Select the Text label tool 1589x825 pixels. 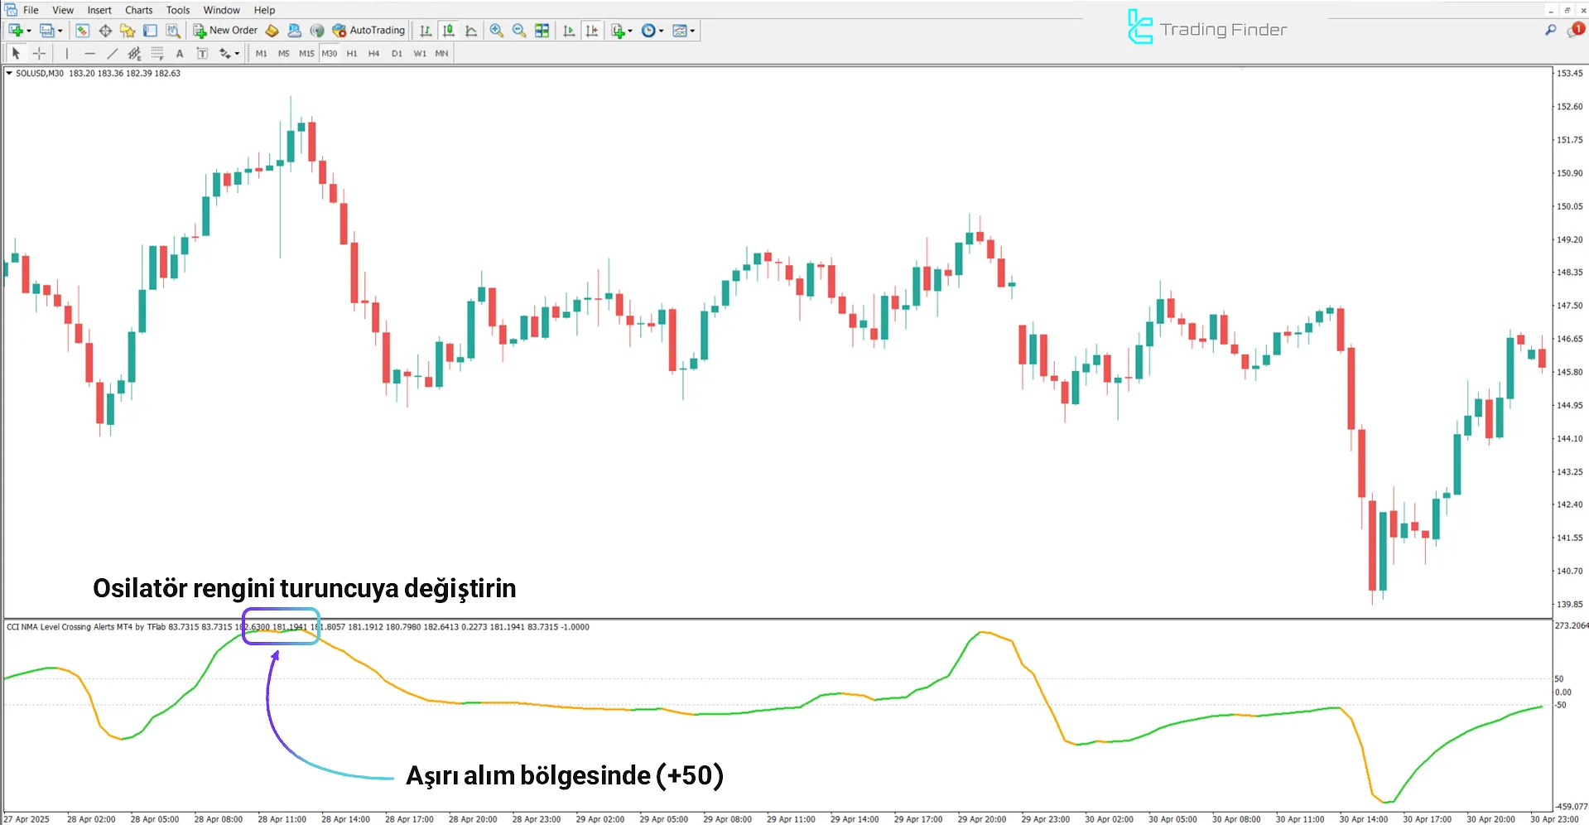(x=180, y=54)
